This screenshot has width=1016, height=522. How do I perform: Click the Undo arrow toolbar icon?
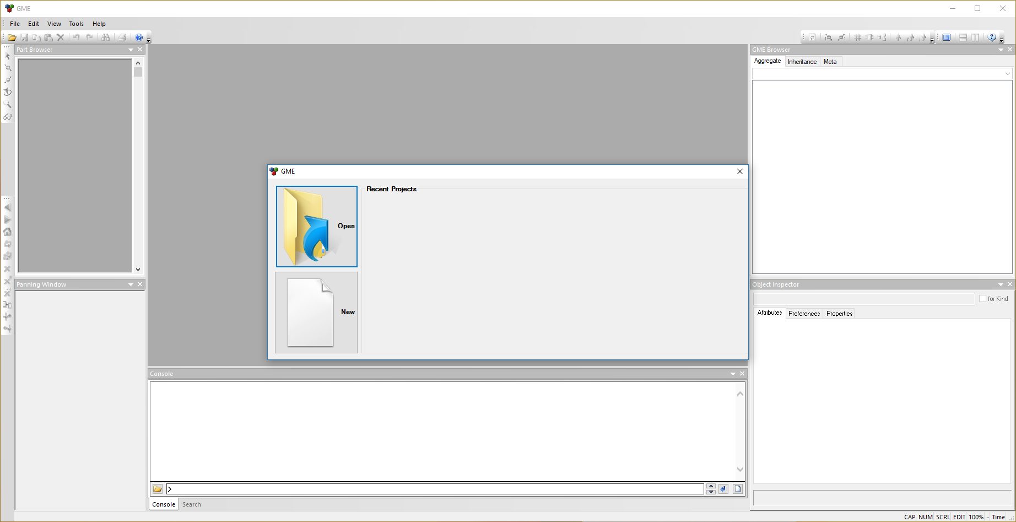click(x=77, y=37)
